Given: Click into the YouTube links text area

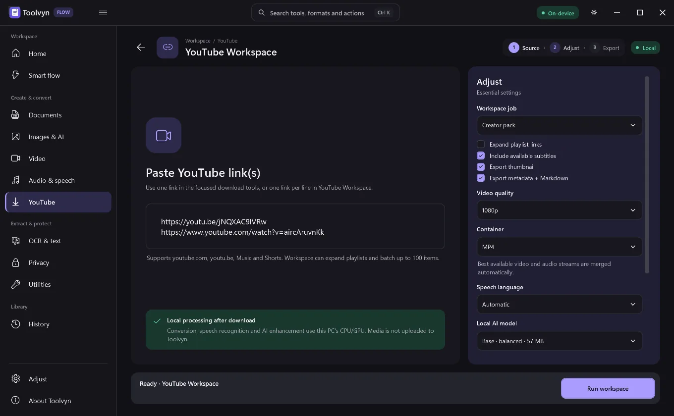Looking at the screenshot, I should [295, 226].
